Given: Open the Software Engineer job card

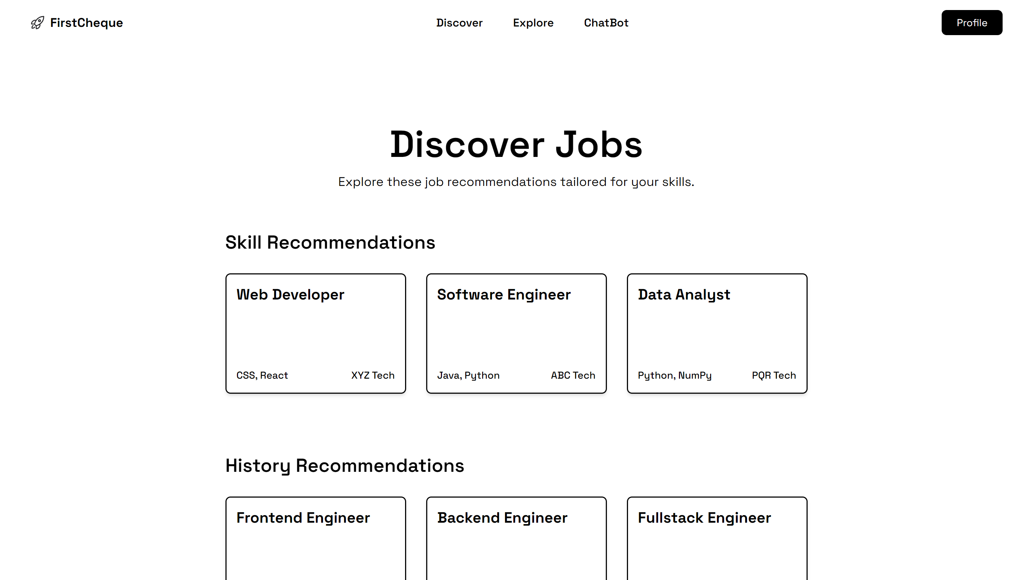Looking at the screenshot, I should pyautogui.click(x=516, y=334).
